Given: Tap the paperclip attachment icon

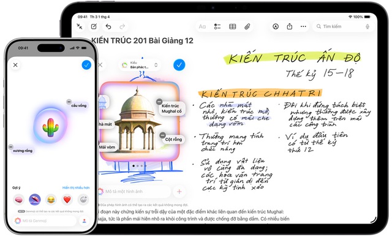Looking at the screenshot, I should (247, 26).
